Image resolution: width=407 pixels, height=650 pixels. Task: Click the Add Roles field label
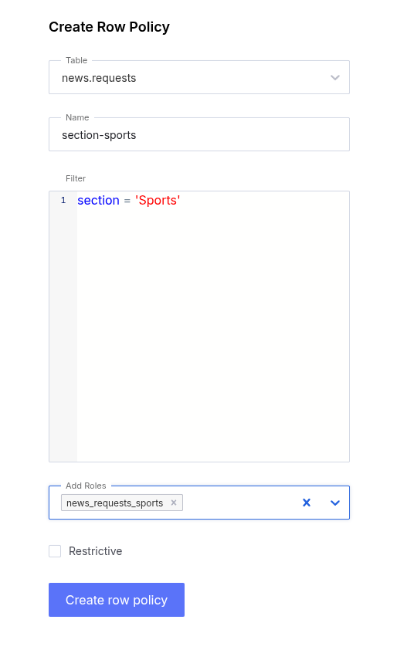pos(86,486)
